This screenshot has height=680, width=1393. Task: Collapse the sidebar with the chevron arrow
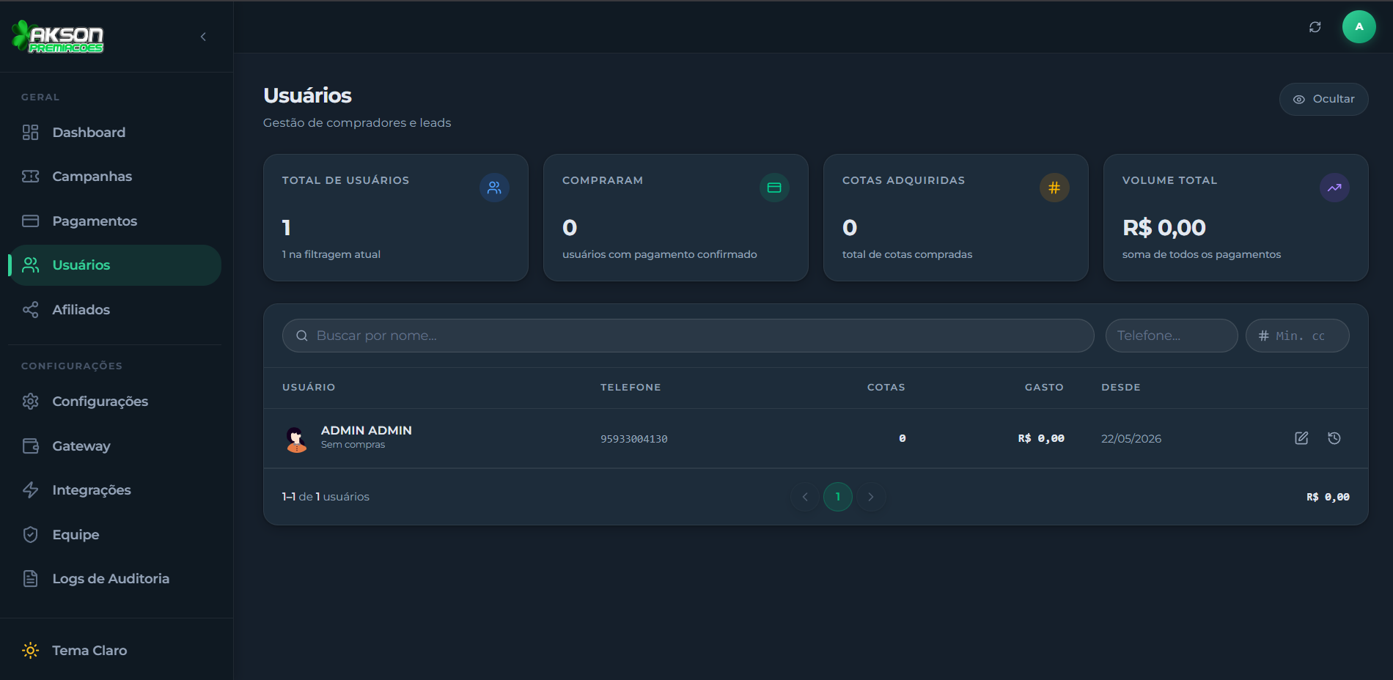pyautogui.click(x=203, y=37)
